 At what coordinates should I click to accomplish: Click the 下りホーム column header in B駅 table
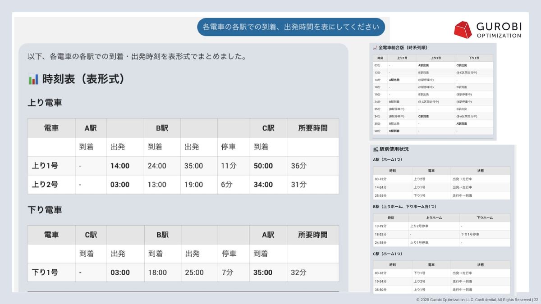[485, 218]
